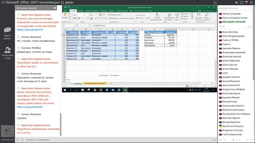
Task: Switch to the Рецензирование ribbon tab
Action: coord(122,11)
